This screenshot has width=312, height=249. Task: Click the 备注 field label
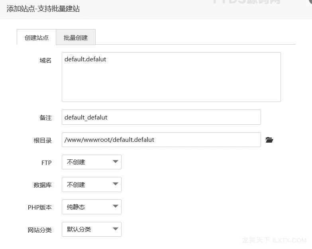[x=45, y=118]
